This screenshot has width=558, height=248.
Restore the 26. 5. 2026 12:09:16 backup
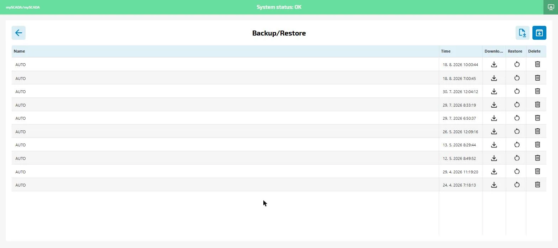coord(517,131)
